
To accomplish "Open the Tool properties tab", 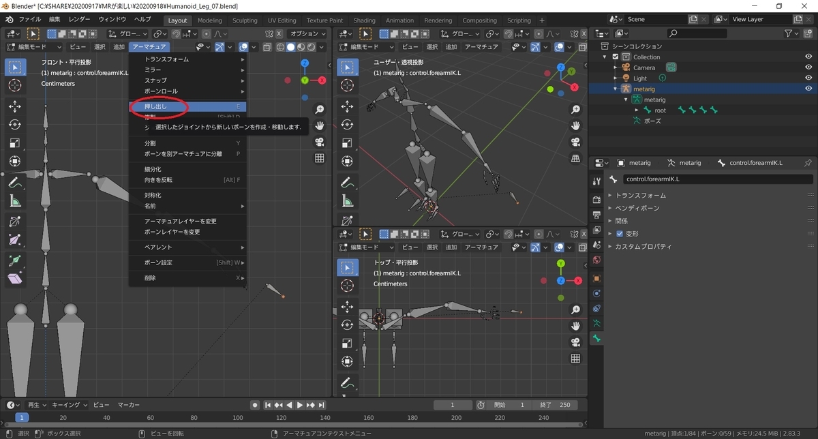I will (596, 181).
